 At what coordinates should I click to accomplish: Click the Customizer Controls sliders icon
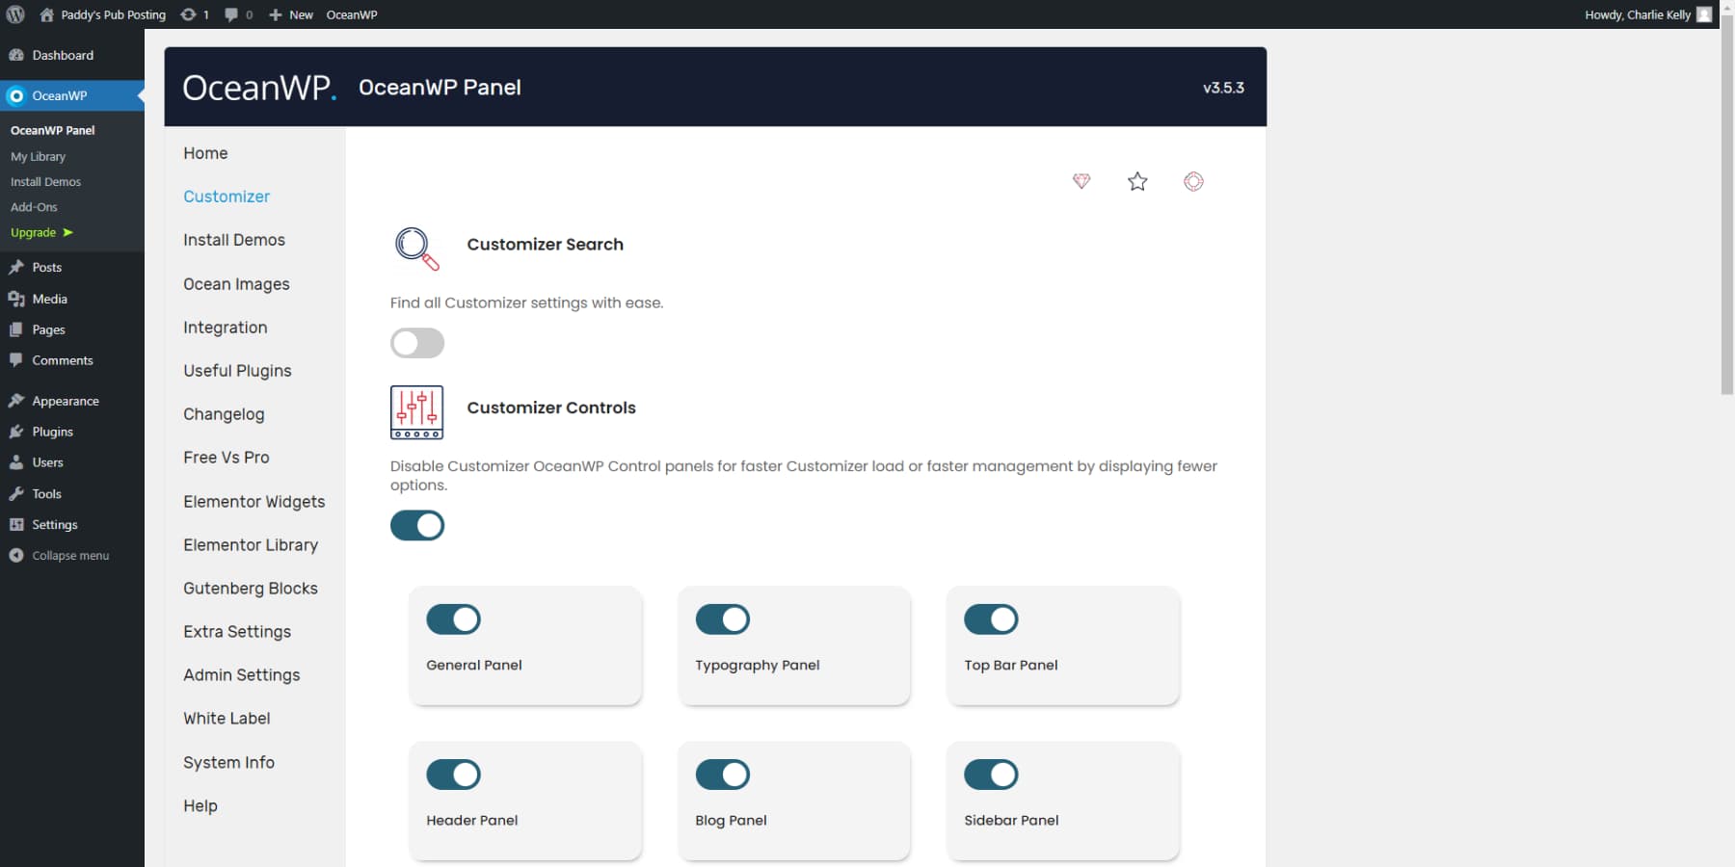(x=416, y=412)
